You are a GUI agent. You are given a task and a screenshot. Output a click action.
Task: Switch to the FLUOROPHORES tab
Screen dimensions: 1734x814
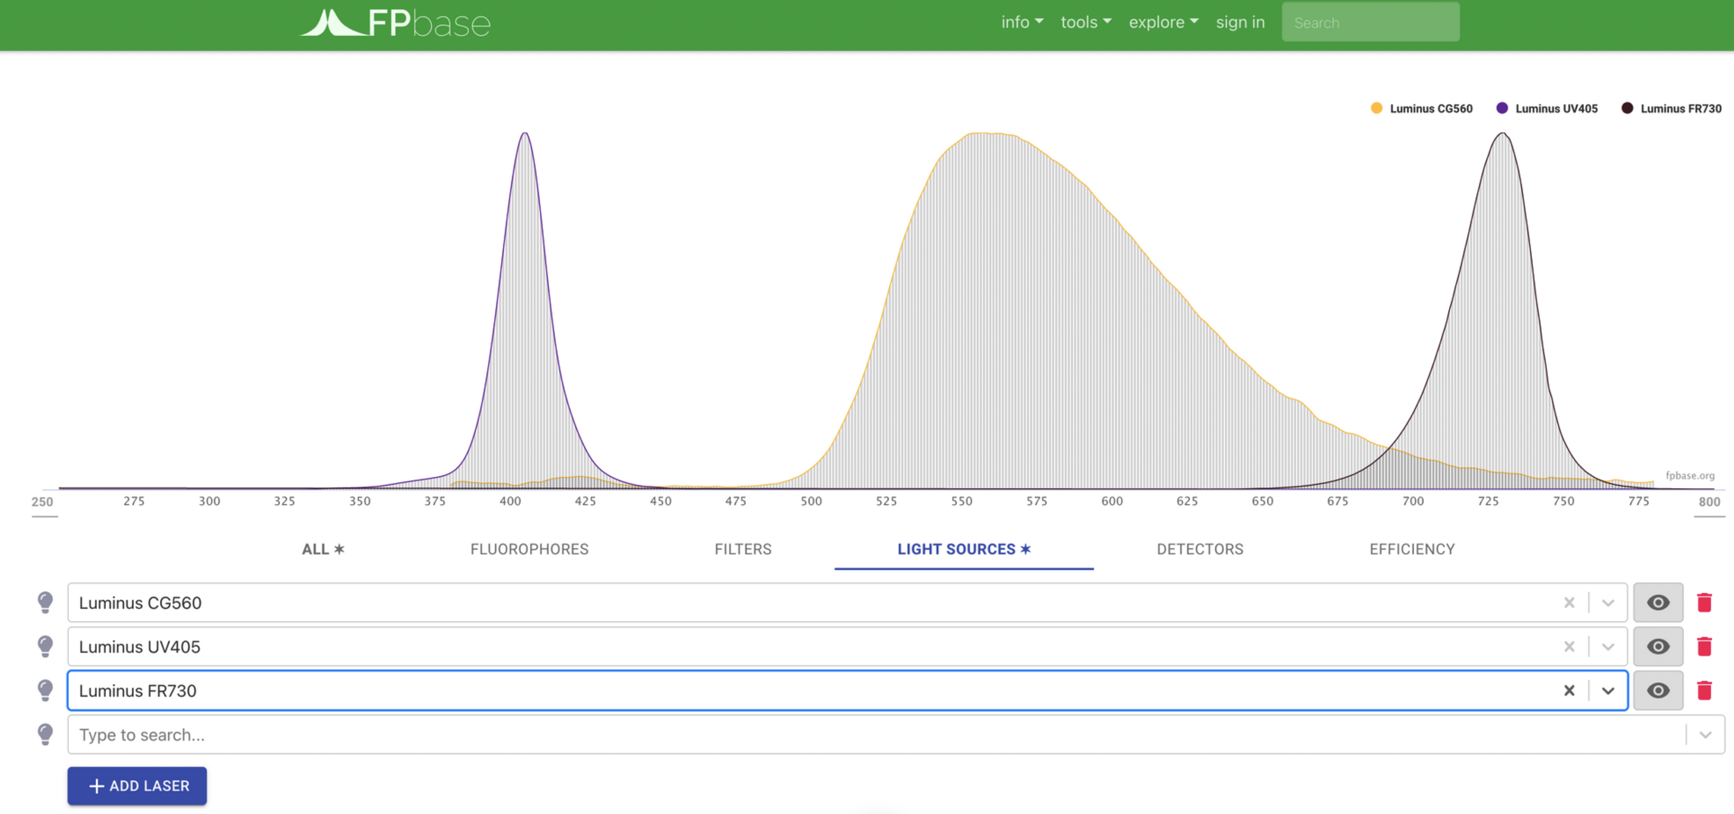[529, 549]
